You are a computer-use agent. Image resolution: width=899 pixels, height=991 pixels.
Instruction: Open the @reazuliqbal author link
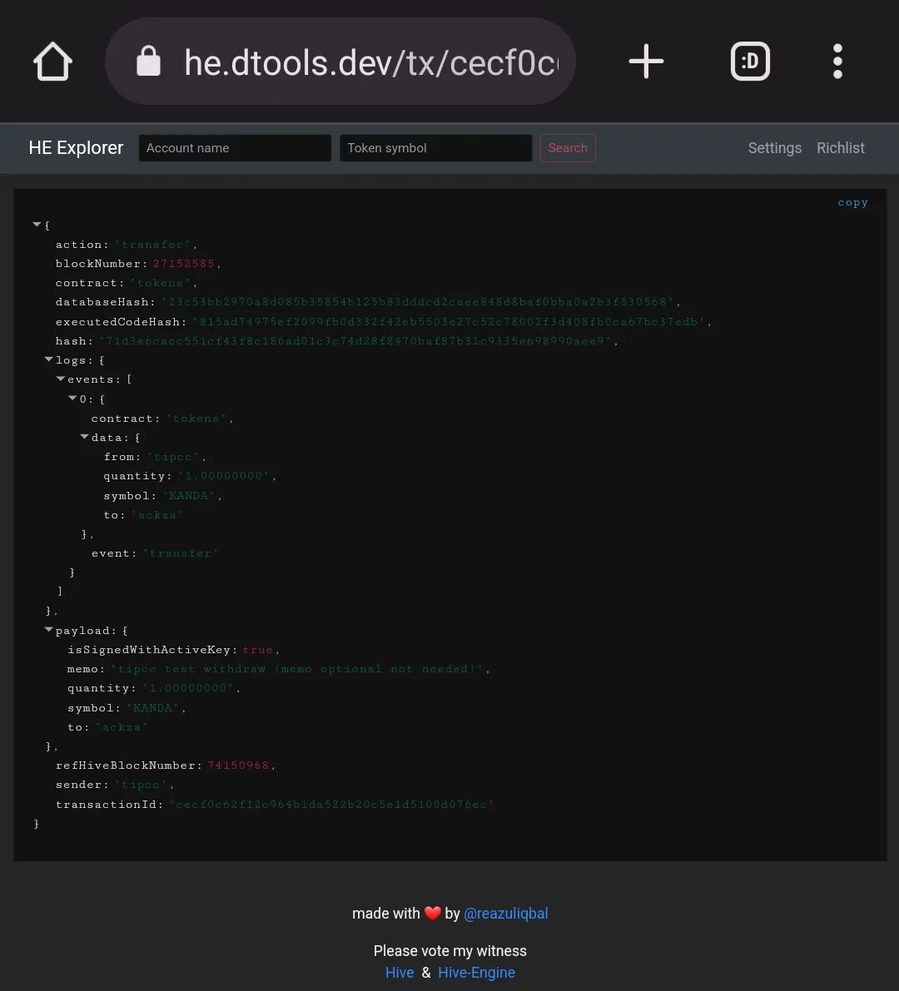506,914
